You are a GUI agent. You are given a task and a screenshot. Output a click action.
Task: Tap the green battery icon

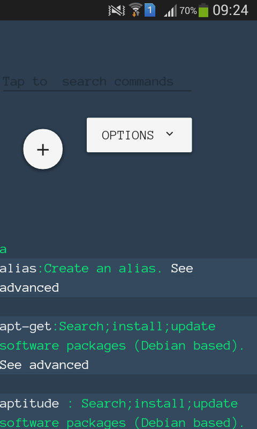click(203, 10)
